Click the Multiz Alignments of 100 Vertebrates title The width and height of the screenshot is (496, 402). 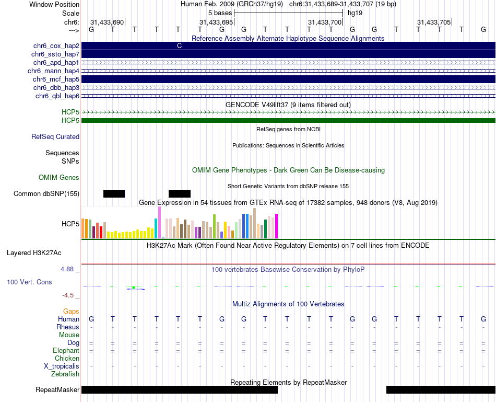pos(288,304)
